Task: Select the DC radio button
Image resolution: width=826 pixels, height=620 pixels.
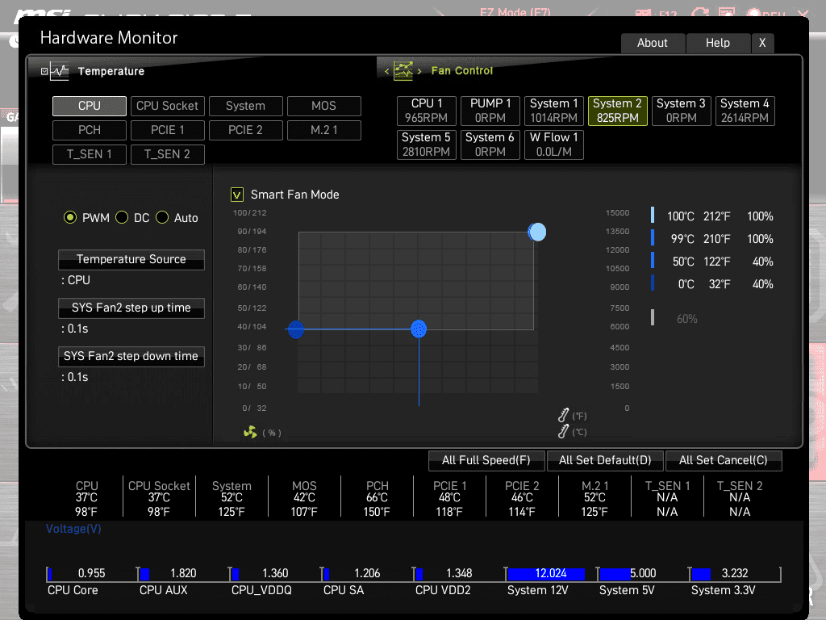Action: point(122,217)
